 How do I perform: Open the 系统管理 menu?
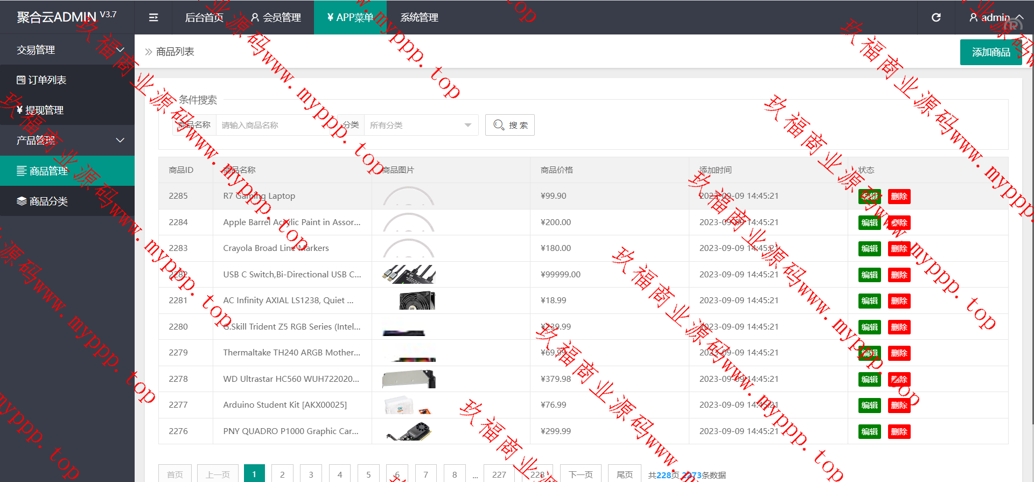point(419,18)
